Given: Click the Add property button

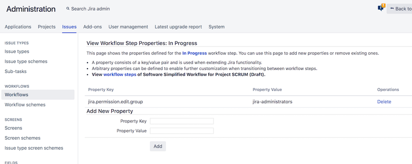Looking at the screenshot, I should [158, 146].
